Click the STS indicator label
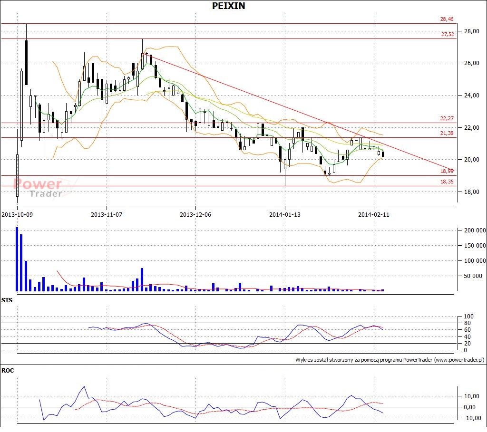The width and height of the screenshot is (487, 432). click(7, 300)
